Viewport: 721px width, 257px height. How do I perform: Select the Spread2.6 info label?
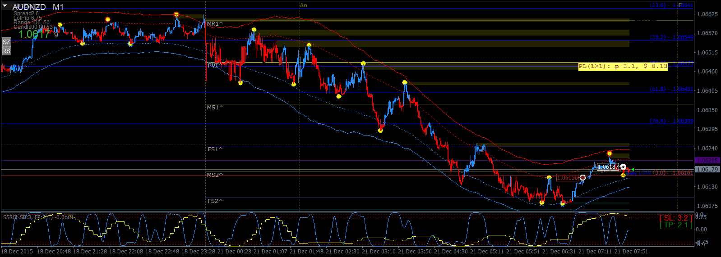pos(26,14)
